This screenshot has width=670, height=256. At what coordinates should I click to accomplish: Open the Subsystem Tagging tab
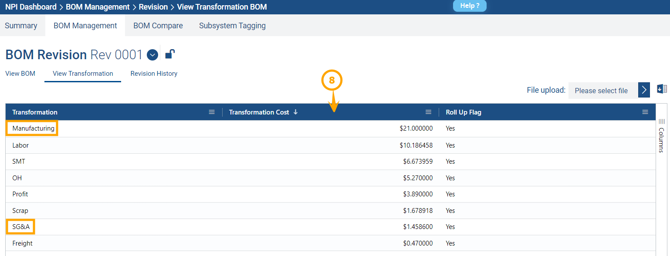pyautogui.click(x=232, y=26)
